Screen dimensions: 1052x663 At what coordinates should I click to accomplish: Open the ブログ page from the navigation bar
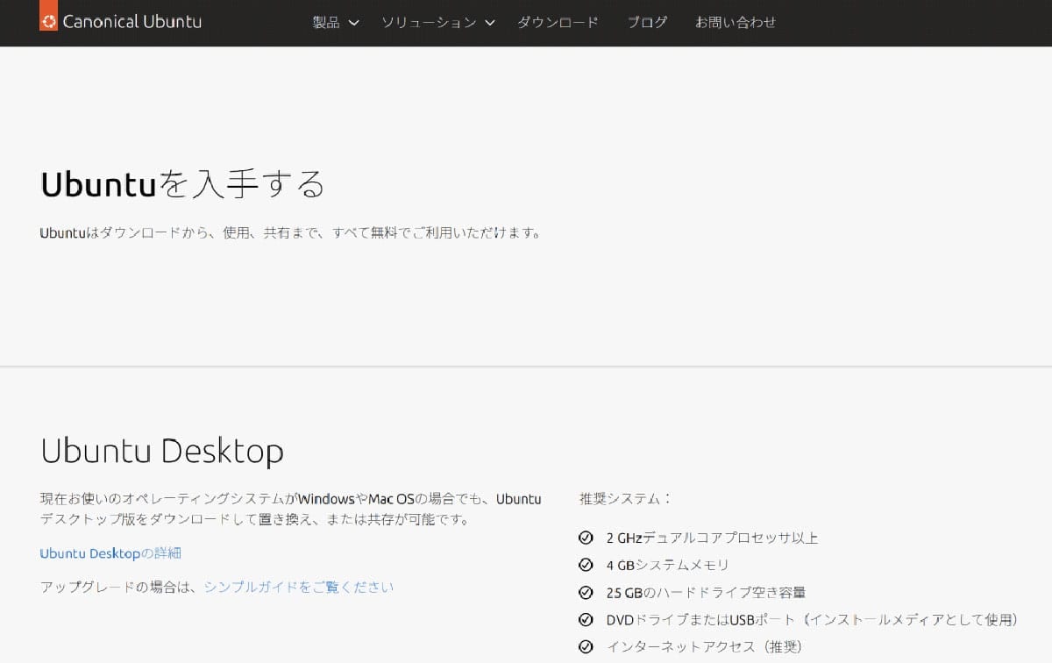(647, 24)
